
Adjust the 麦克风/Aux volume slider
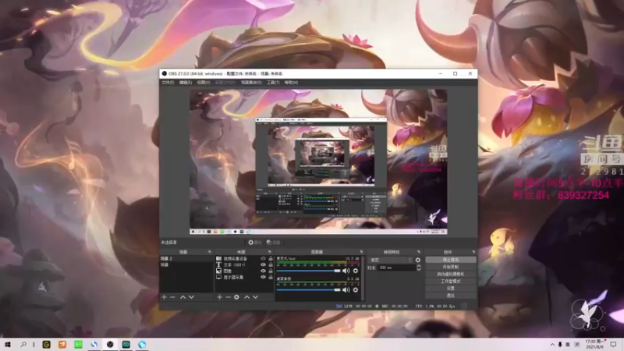pos(309,271)
